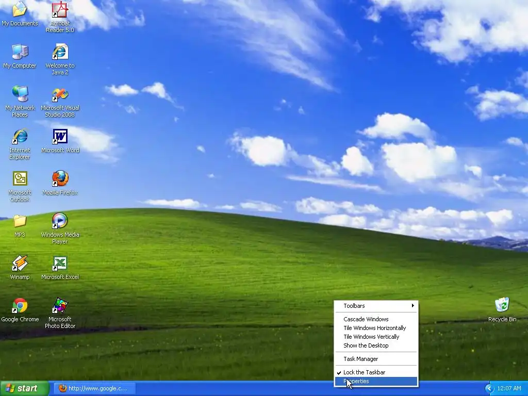The width and height of the screenshot is (528, 396).
Task: Select the My Computer icon
Action: (x=20, y=56)
